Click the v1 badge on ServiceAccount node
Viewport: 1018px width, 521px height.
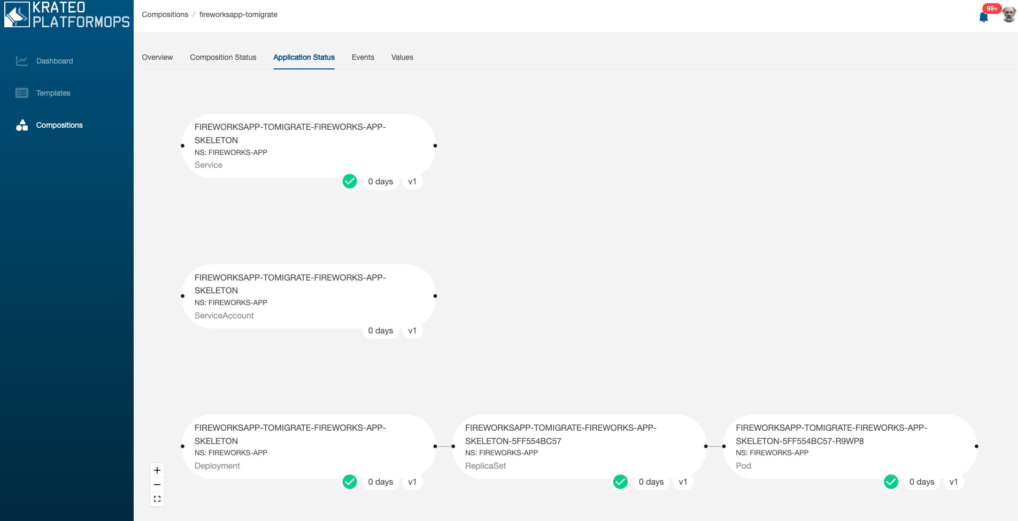click(412, 331)
